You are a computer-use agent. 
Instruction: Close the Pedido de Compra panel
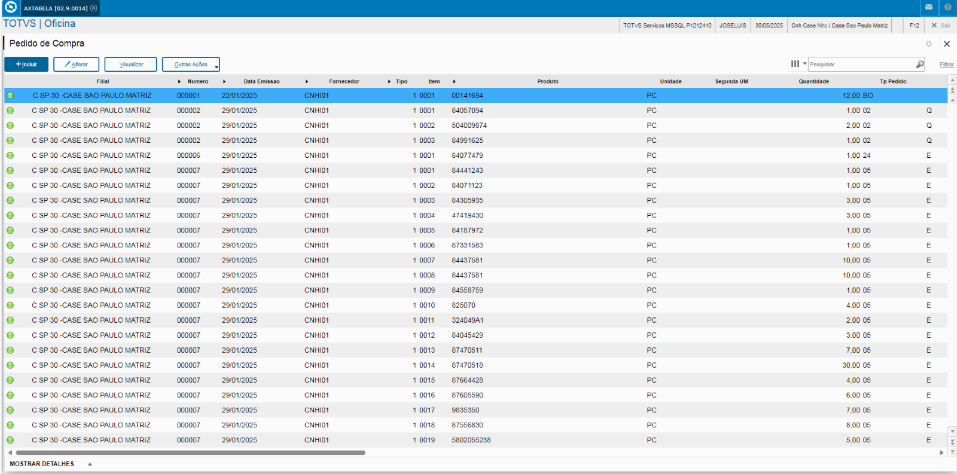947,44
